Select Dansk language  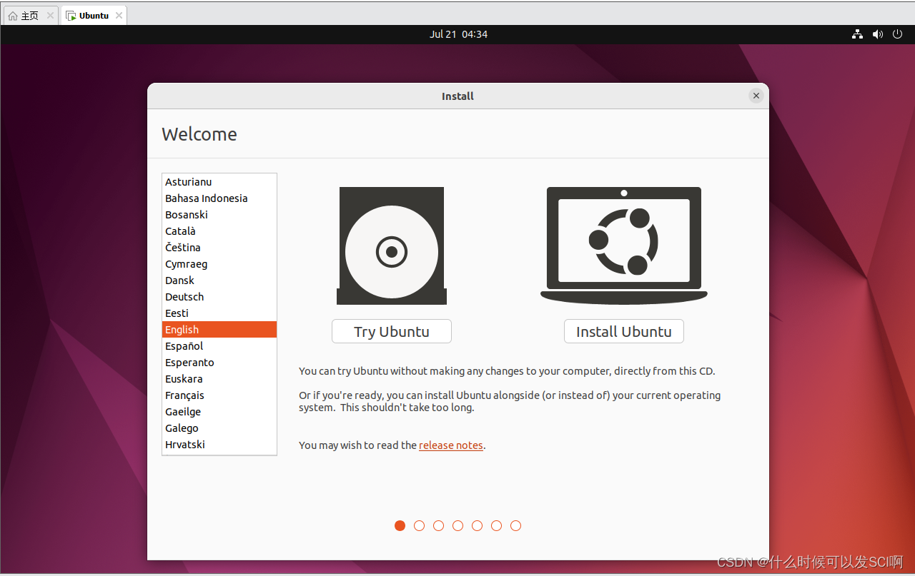click(219, 281)
